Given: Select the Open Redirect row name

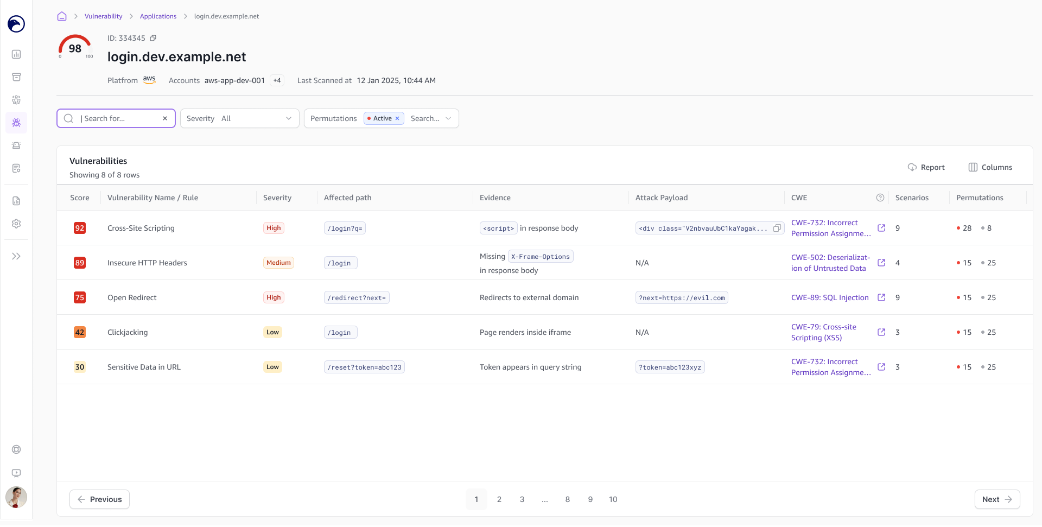Looking at the screenshot, I should pos(132,297).
